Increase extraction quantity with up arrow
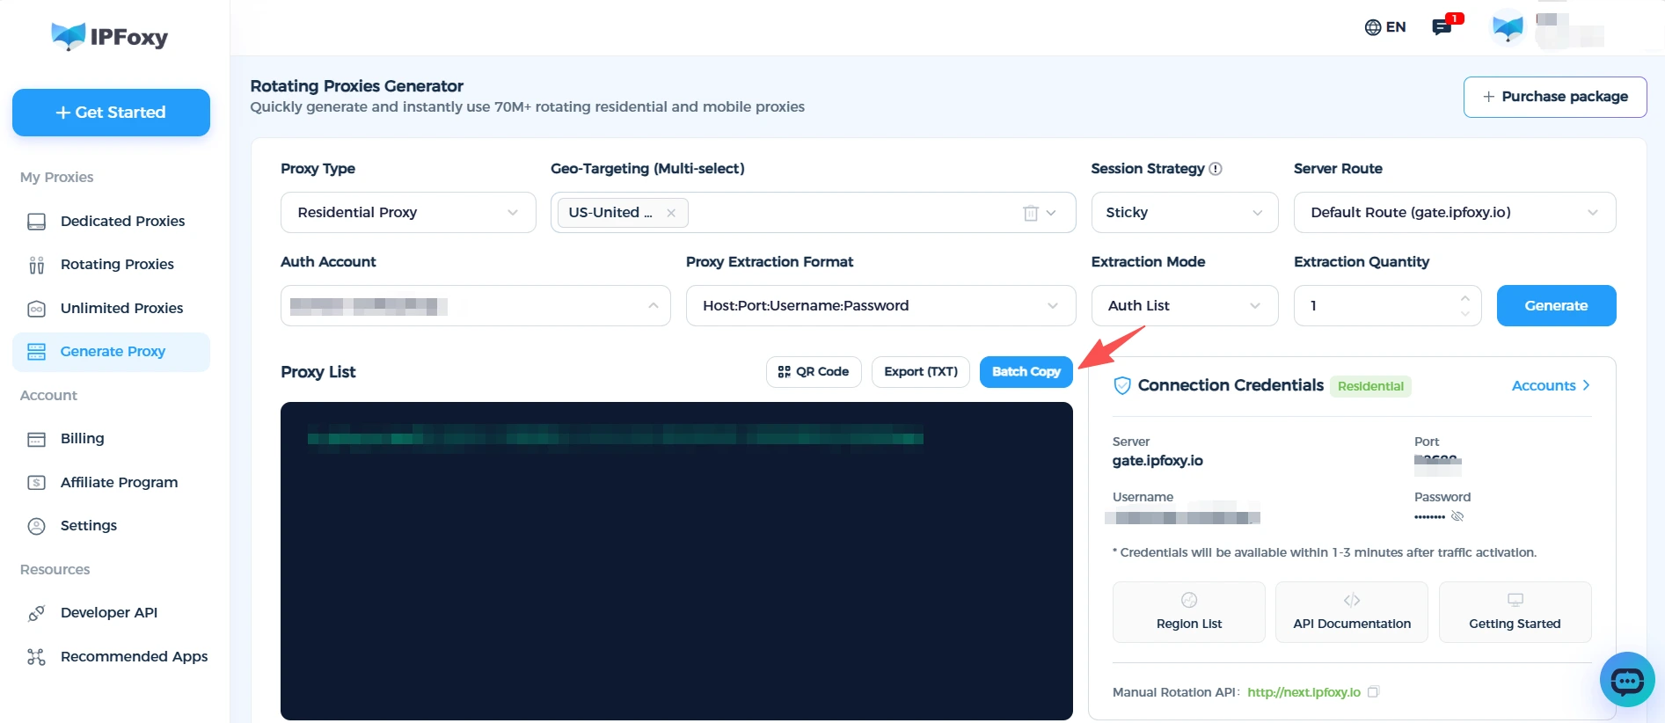 pyautogui.click(x=1465, y=298)
